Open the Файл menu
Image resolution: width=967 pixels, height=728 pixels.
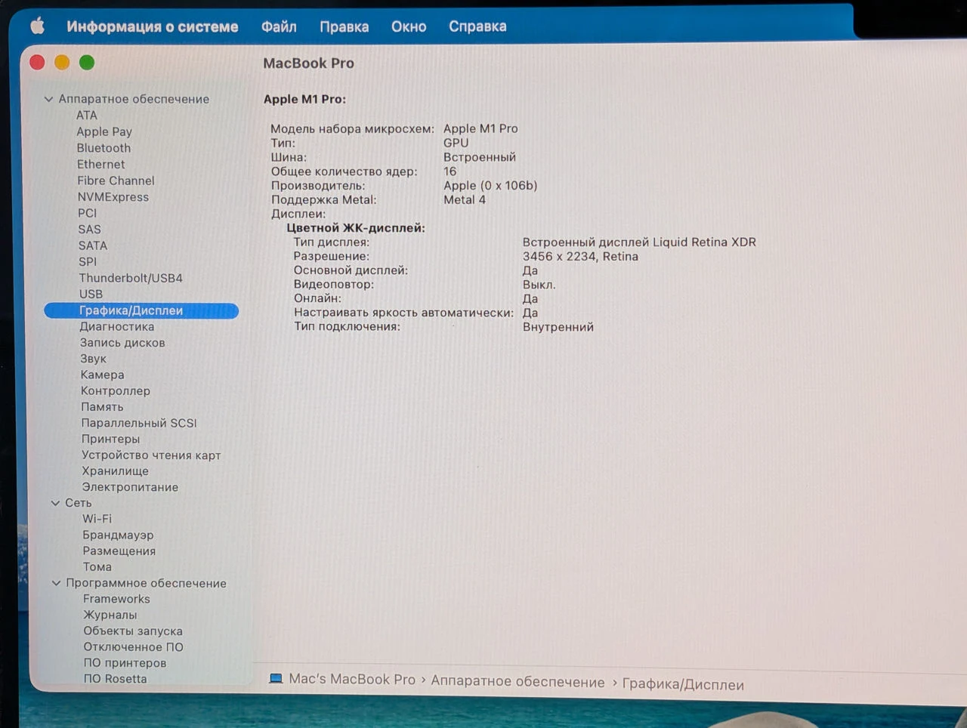tap(279, 26)
